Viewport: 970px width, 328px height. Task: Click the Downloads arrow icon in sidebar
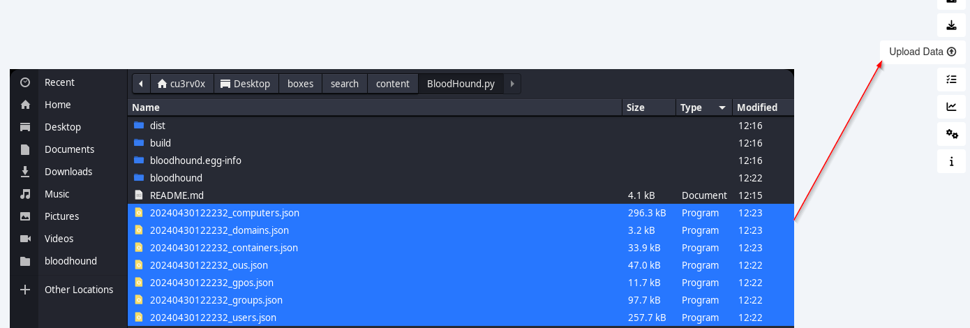click(x=25, y=172)
